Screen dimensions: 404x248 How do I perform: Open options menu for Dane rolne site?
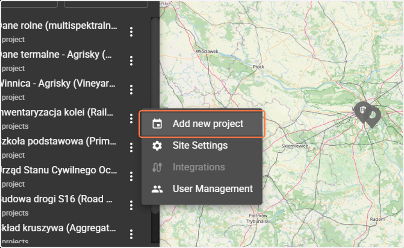131,32
